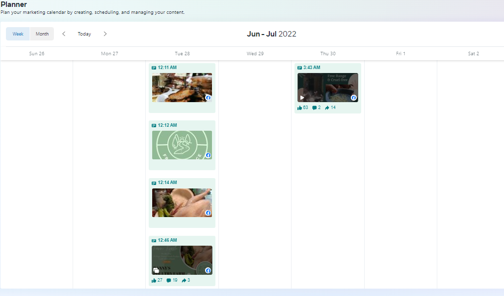Switch to the Month view tab

[42, 34]
